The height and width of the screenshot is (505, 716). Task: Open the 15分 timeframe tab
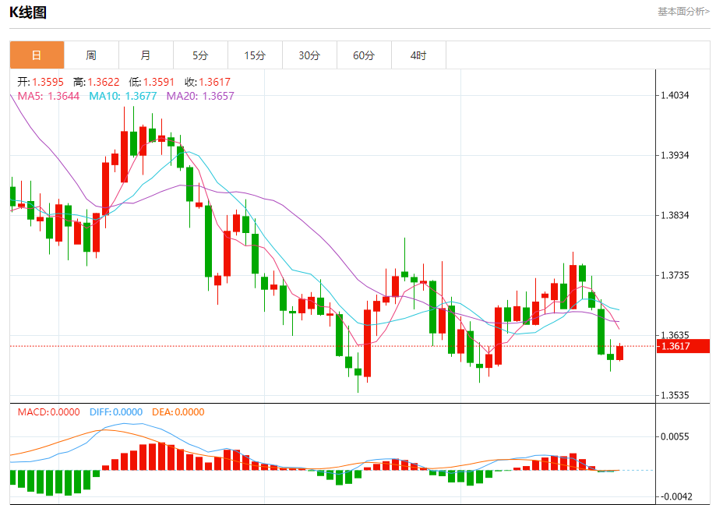pyautogui.click(x=255, y=55)
